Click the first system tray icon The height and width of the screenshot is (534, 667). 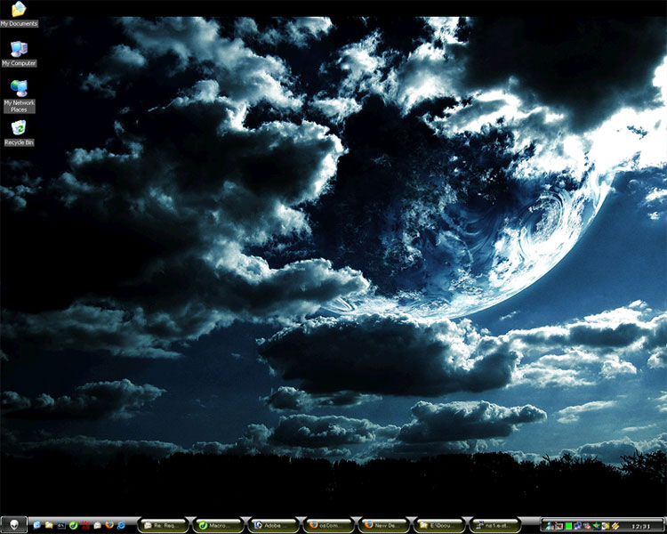pos(550,526)
